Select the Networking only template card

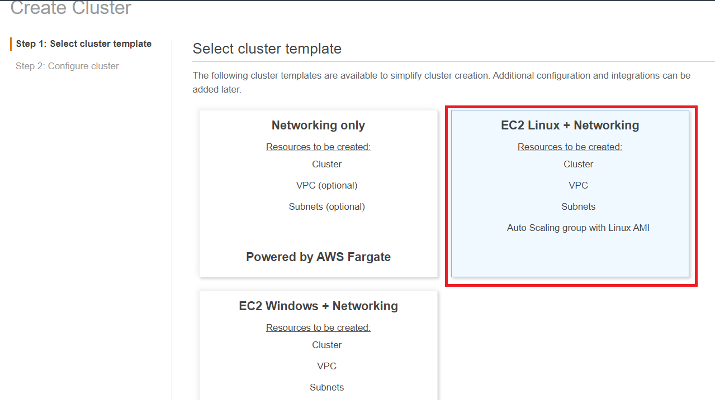(319, 194)
